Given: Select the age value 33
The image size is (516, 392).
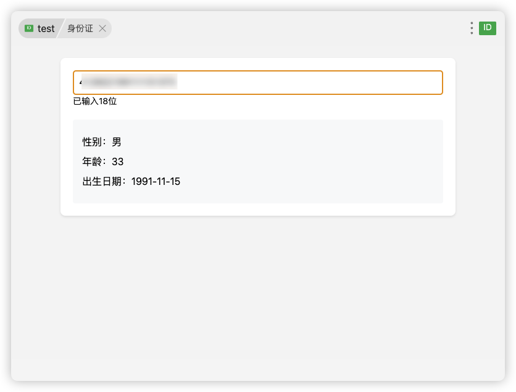Looking at the screenshot, I should pyautogui.click(x=117, y=161).
